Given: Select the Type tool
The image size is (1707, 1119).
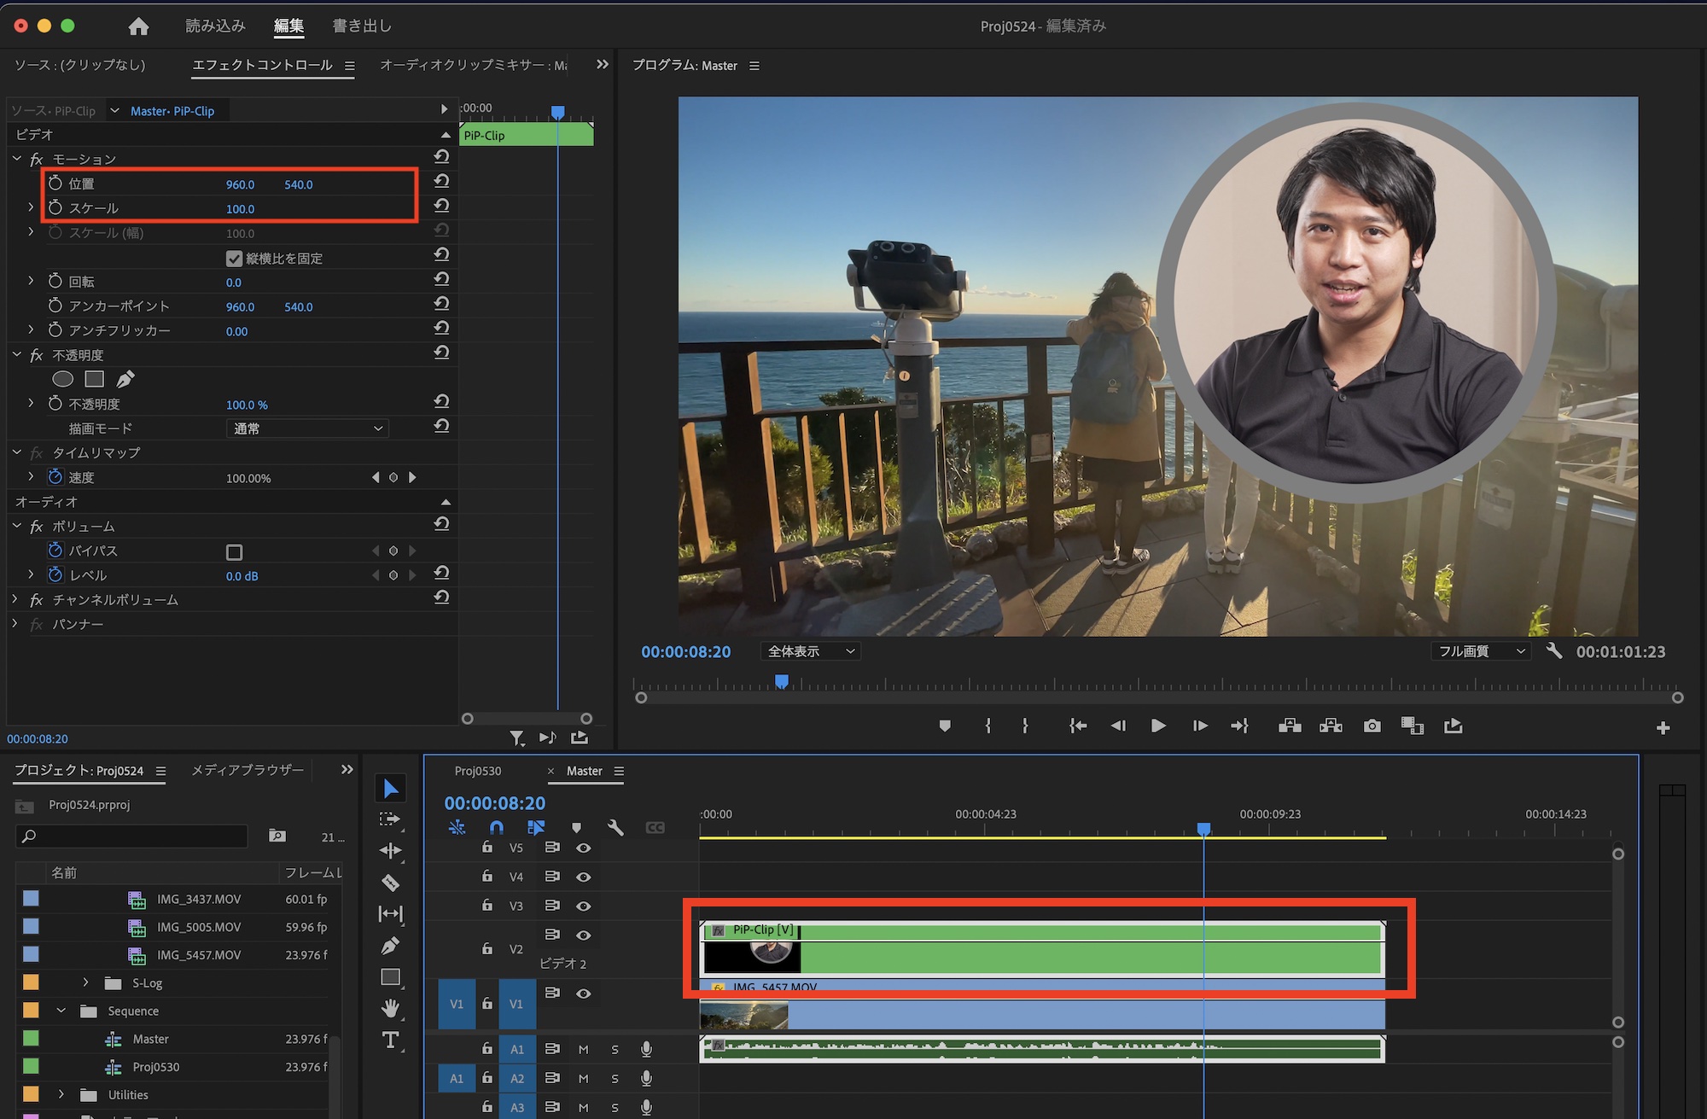Looking at the screenshot, I should [390, 1040].
